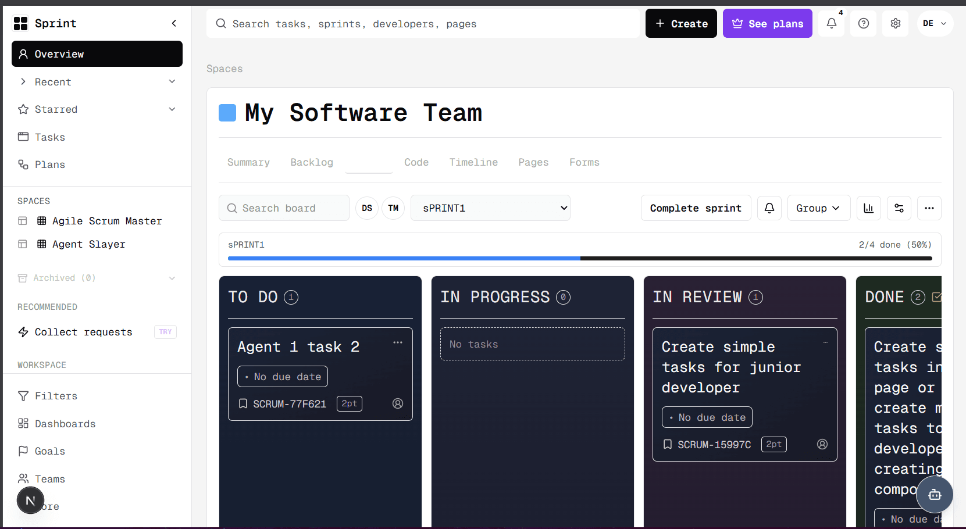This screenshot has width=966, height=529.
Task: Go to Plans in the sidebar
Action: pyautogui.click(x=97, y=165)
